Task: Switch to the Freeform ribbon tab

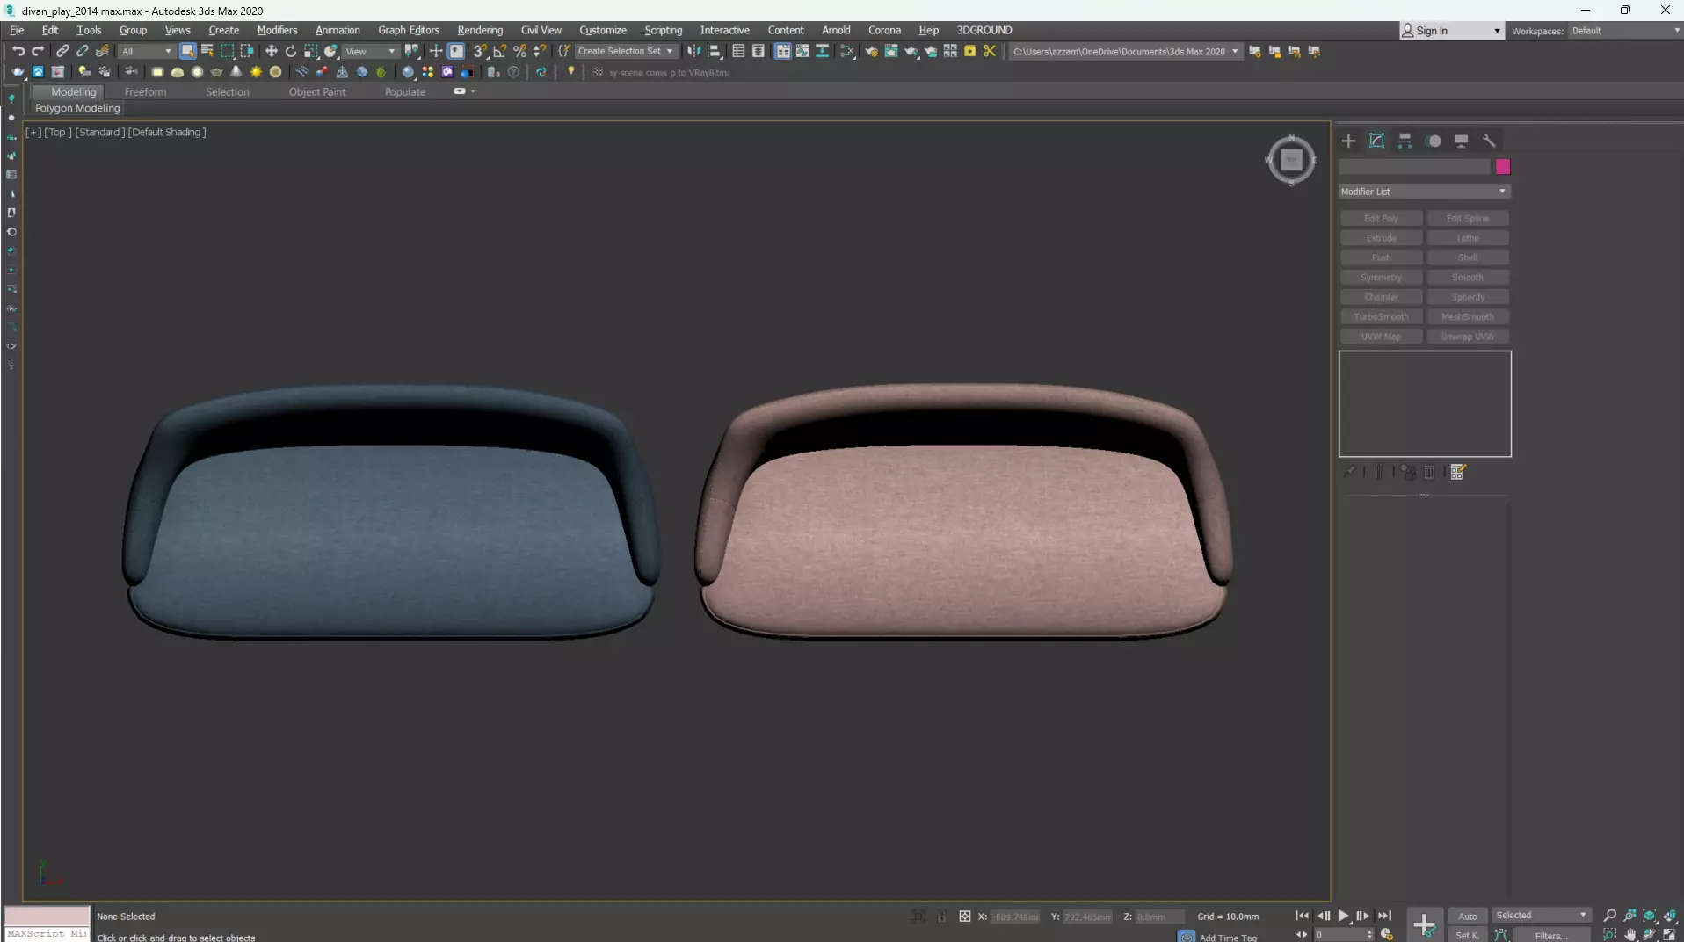Action: (x=145, y=91)
